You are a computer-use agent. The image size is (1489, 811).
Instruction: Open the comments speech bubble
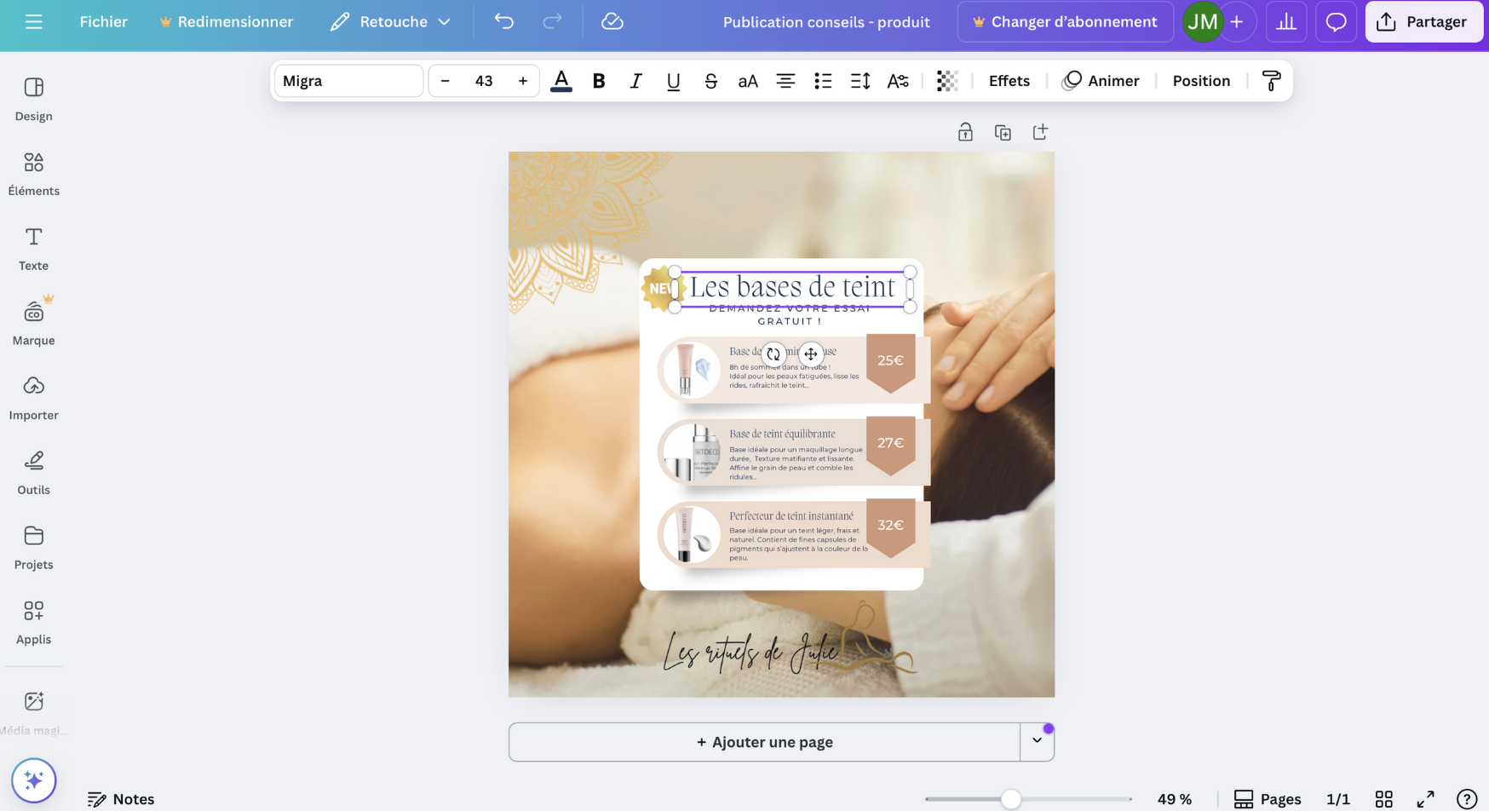pyautogui.click(x=1336, y=22)
